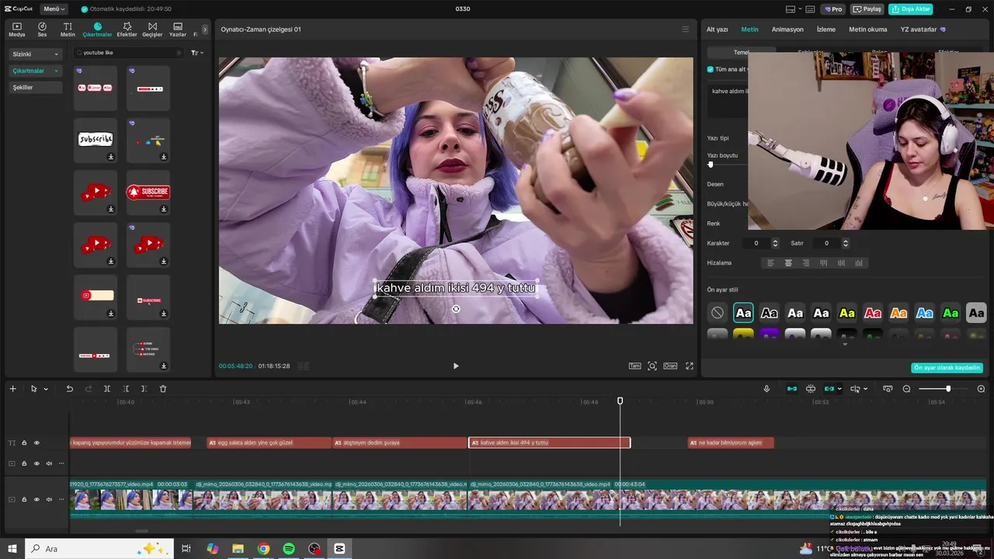Open preview axis cursor options dropdown
This screenshot has height=559, width=994.
click(865, 389)
